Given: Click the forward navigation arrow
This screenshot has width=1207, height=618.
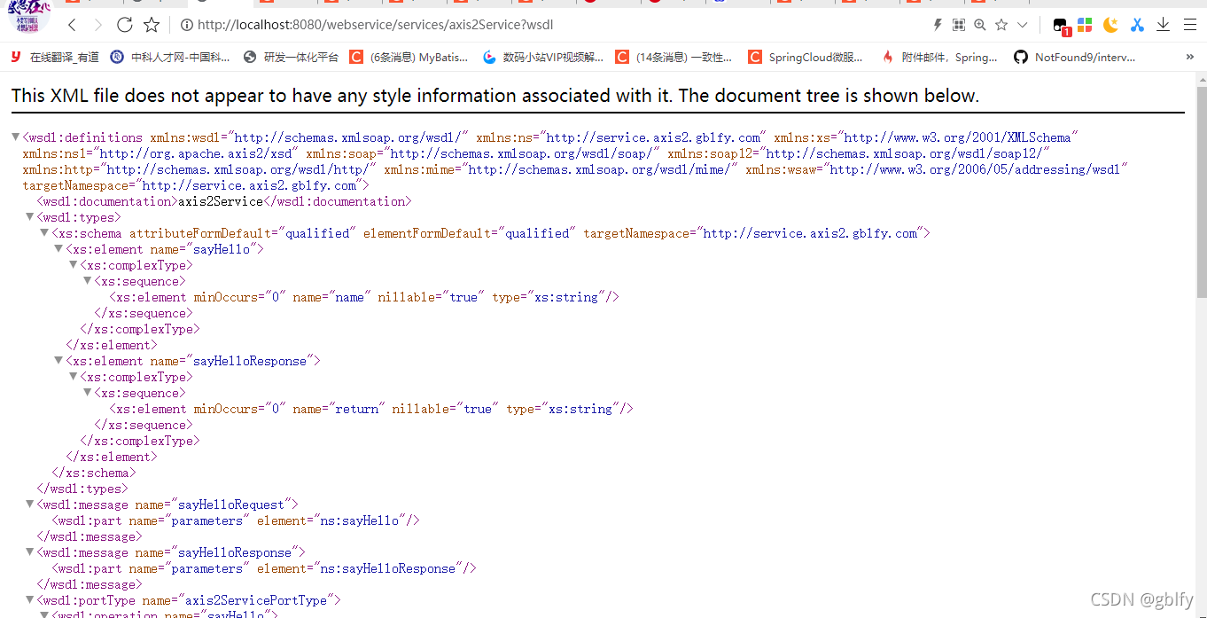Looking at the screenshot, I should tap(97, 25).
